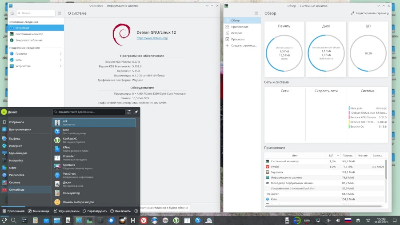Open hamburger menu in System Monitor window
Image resolution: width=400 pixels, height=225 pixels.
pyautogui.click(x=256, y=13)
